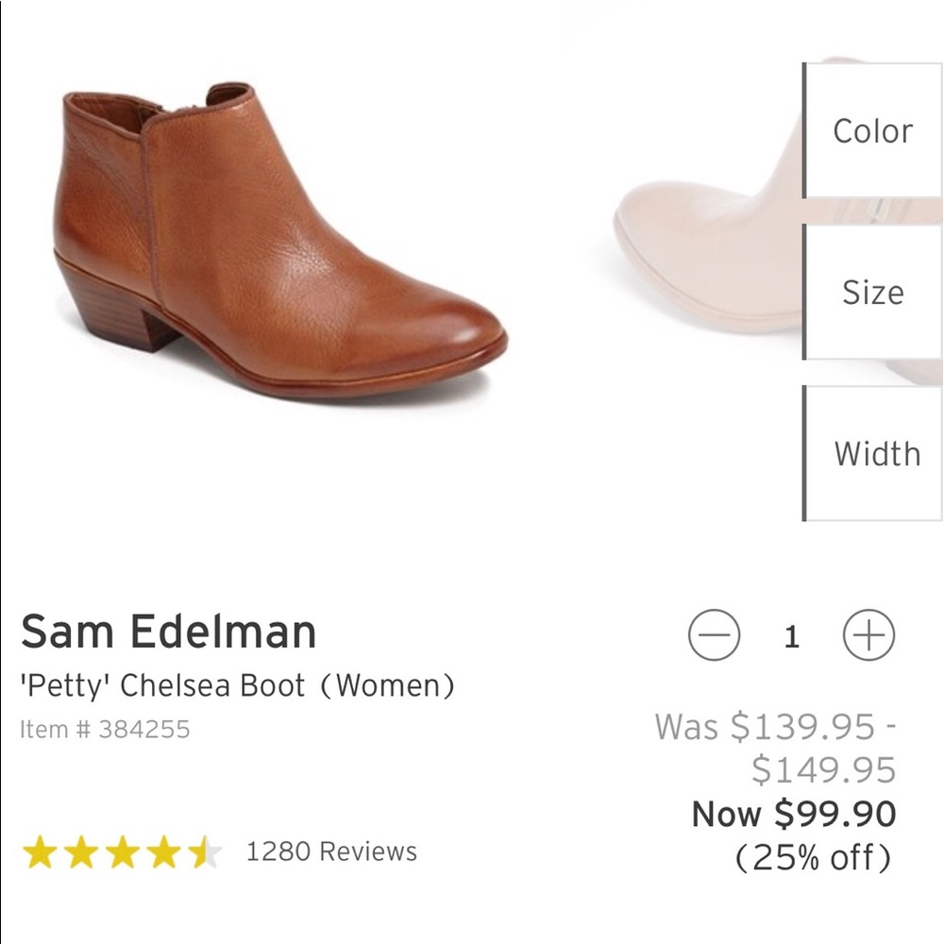Select the quantity field showing 1
This screenshot has height=944, width=944.
point(791,634)
